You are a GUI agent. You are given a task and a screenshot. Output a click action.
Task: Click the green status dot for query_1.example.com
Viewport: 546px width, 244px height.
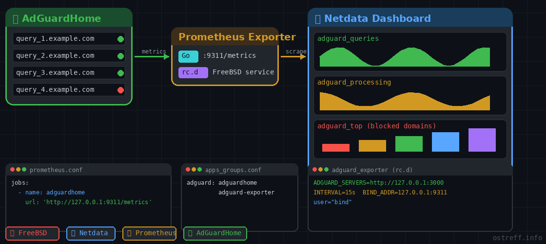click(x=120, y=39)
